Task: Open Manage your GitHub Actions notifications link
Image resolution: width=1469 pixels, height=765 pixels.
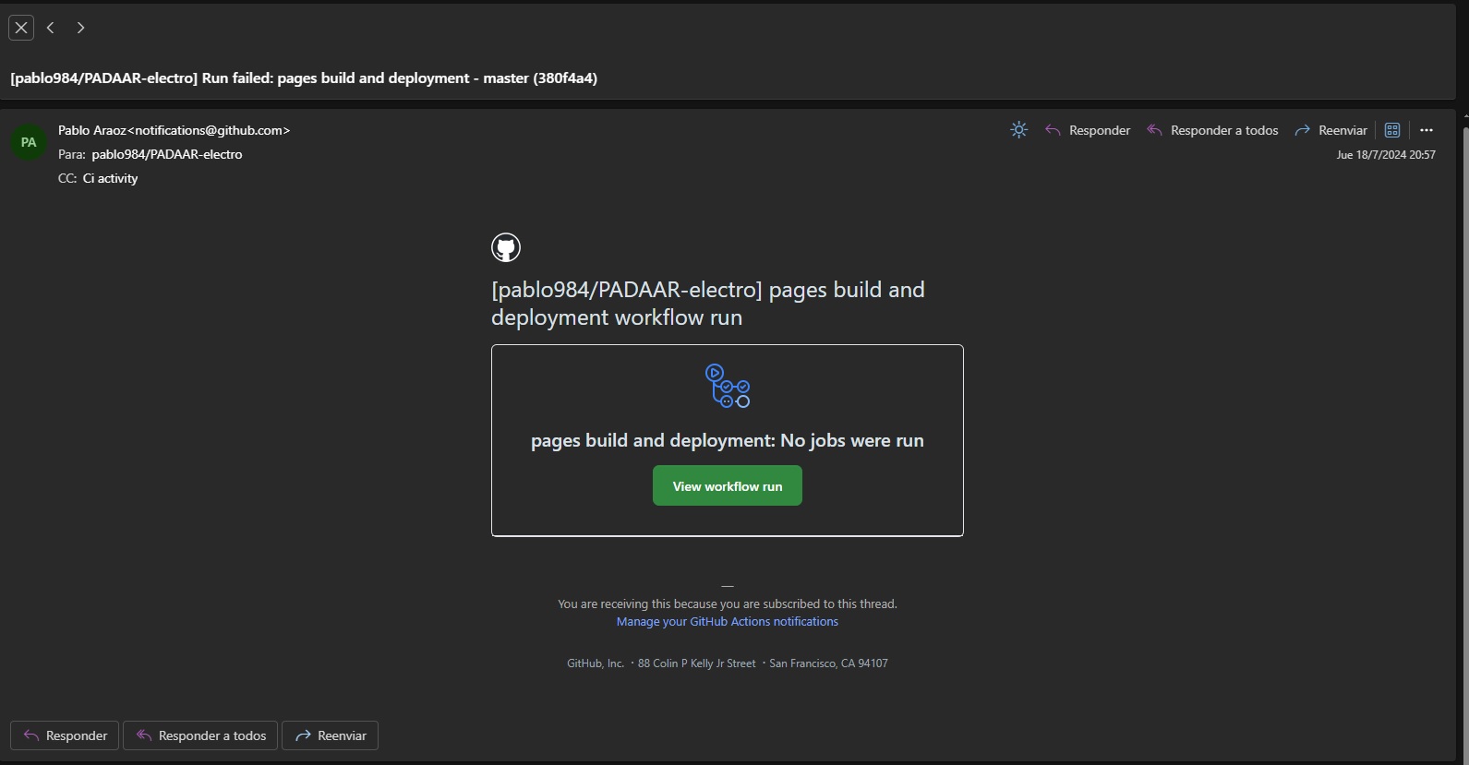Action: [728, 622]
